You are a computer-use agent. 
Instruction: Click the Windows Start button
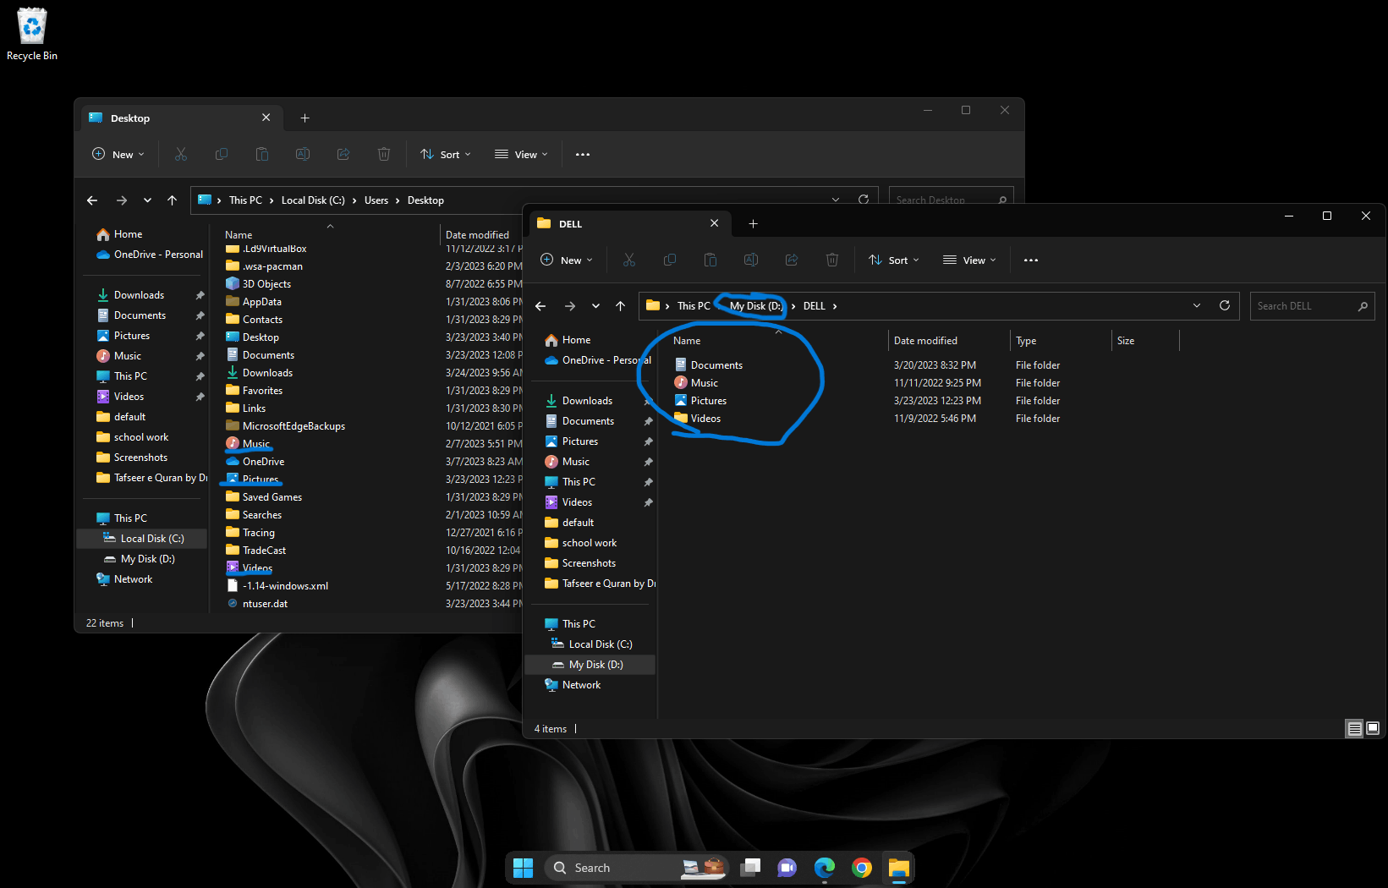pyautogui.click(x=524, y=868)
